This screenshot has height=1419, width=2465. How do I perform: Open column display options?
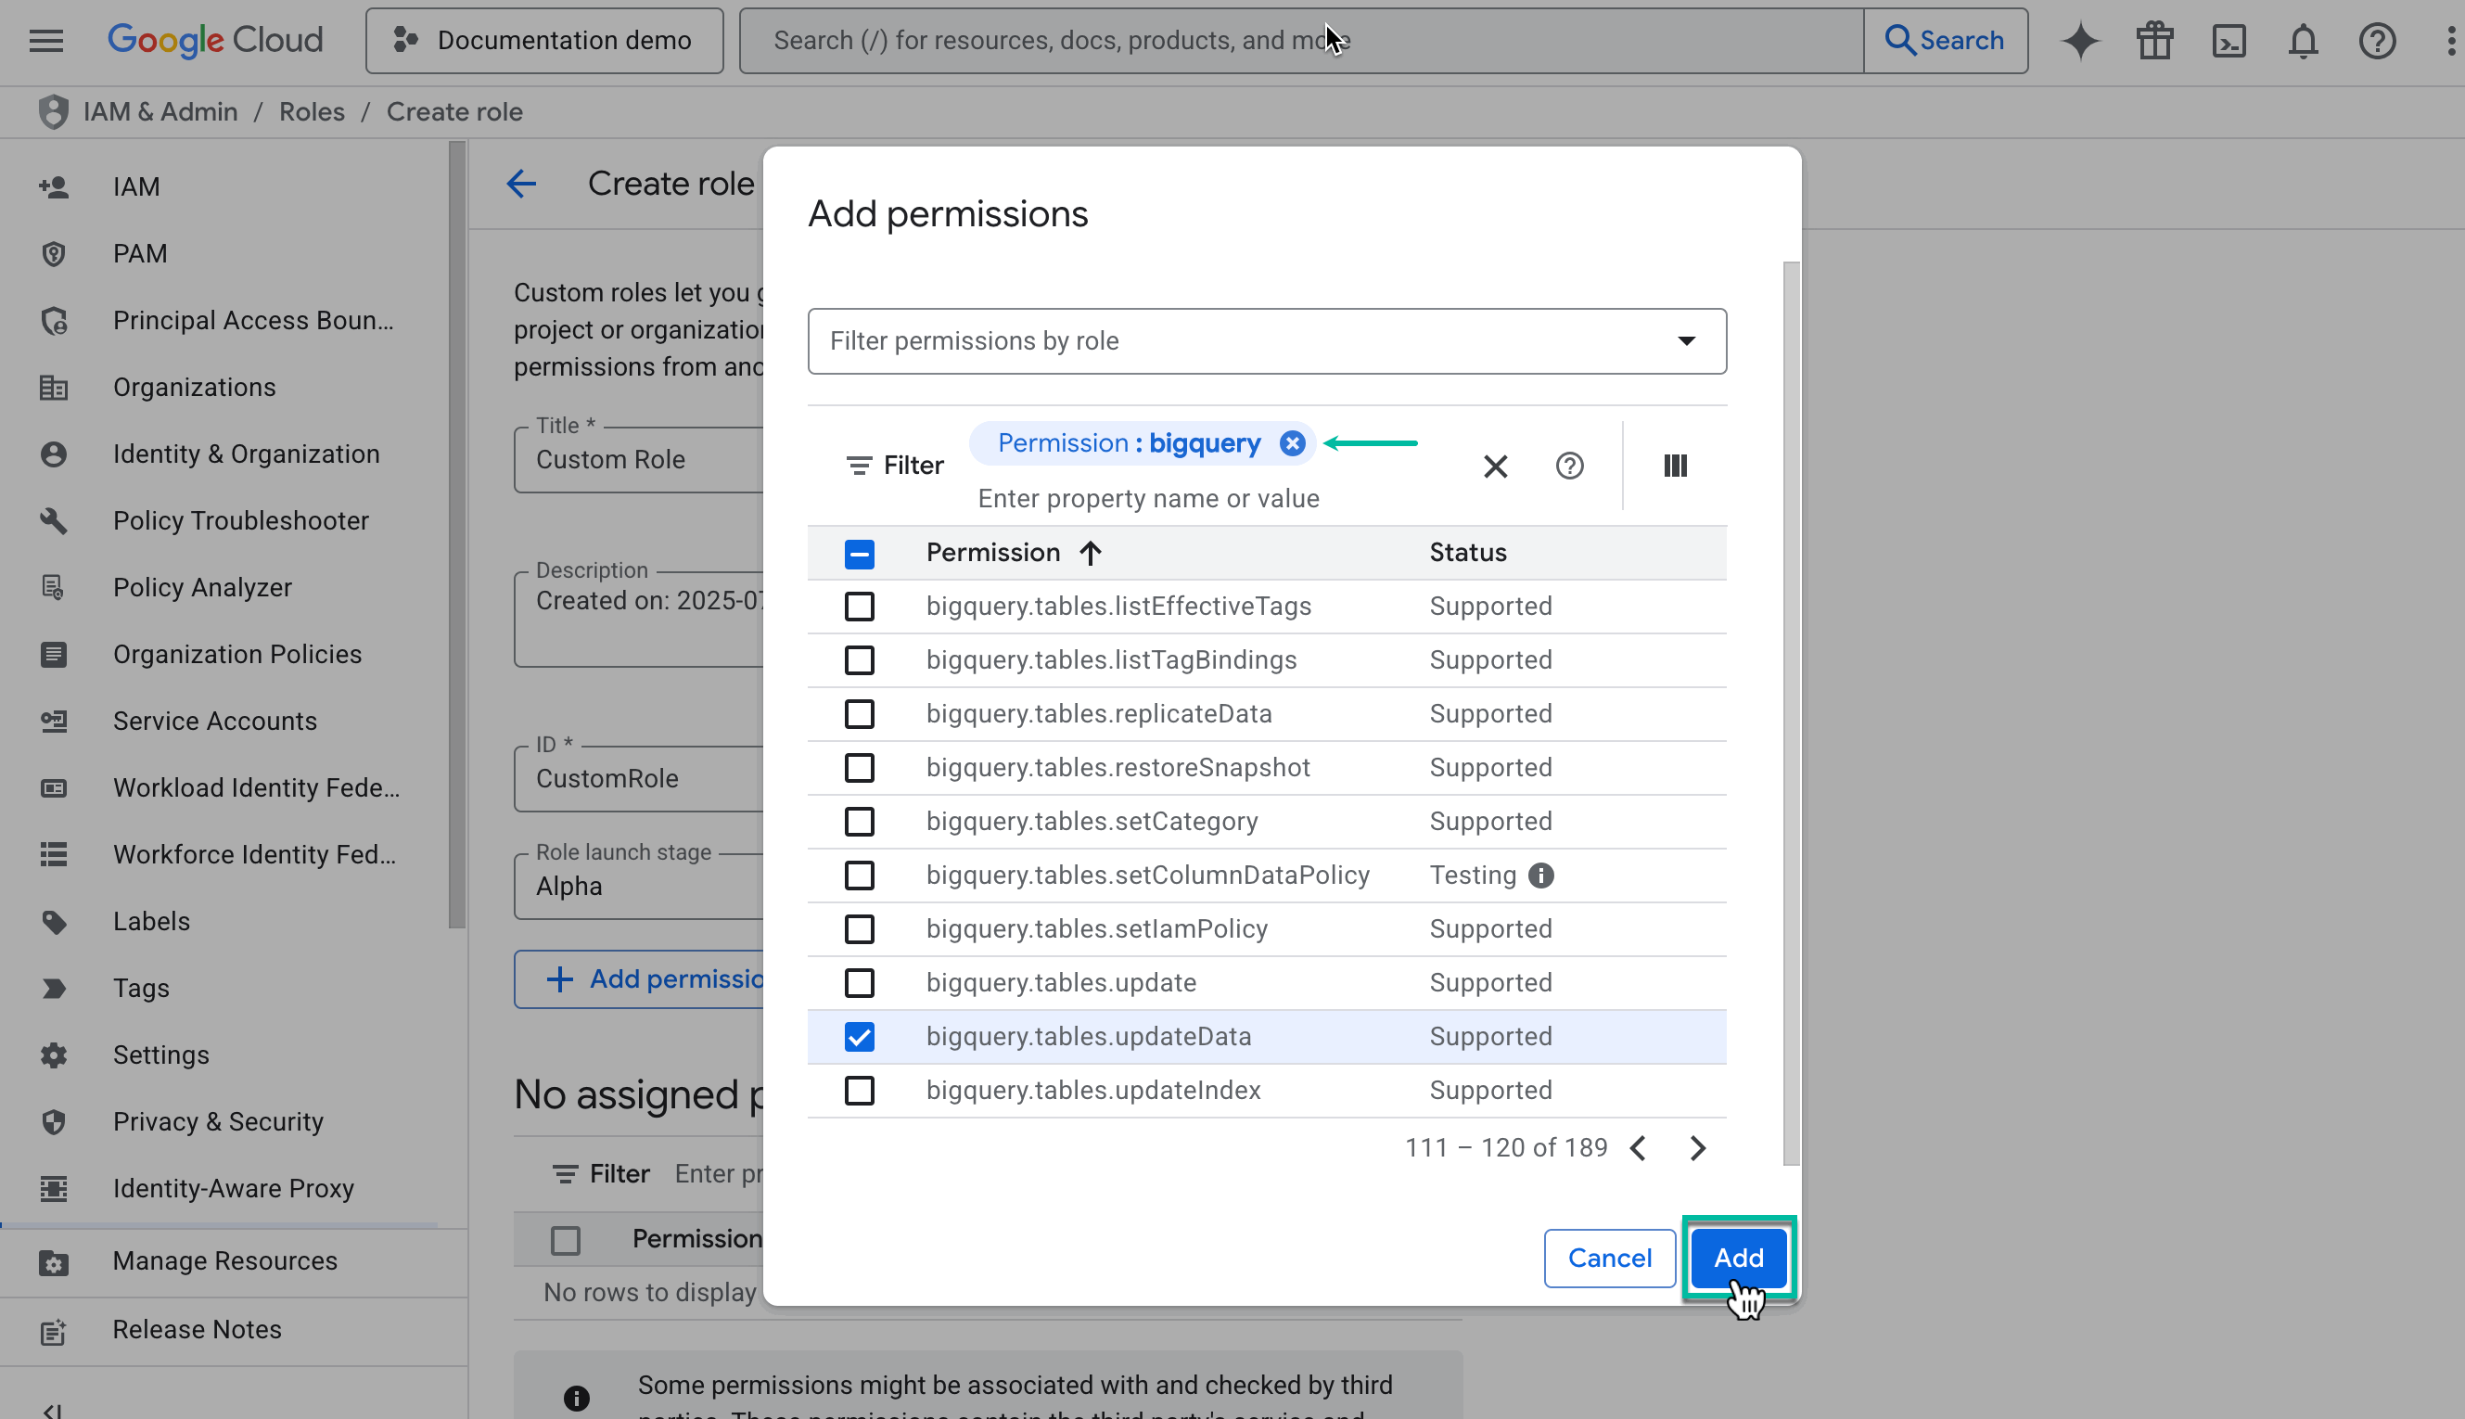[1675, 466]
